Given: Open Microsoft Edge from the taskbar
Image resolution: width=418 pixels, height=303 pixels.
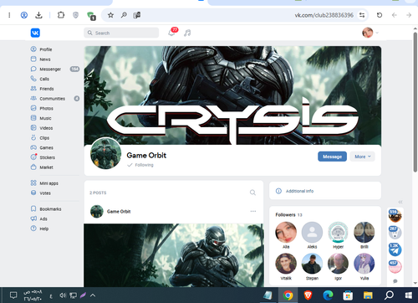Looking at the screenshot, I should coord(328,295).
